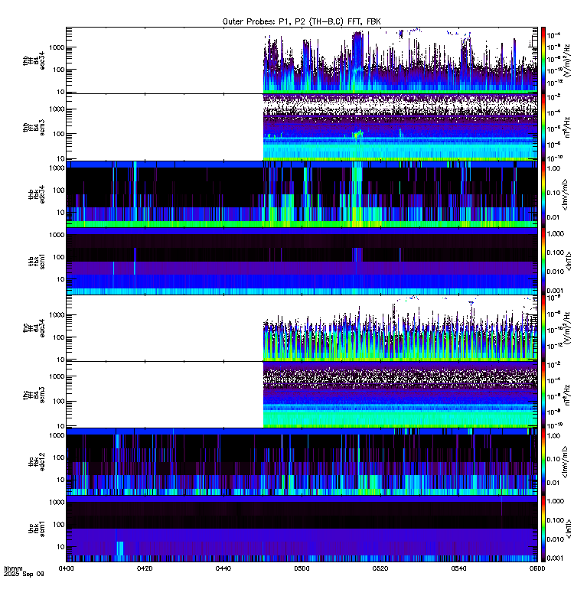Select the 'thc fff 64 edc34' panel label

[34, 328]
